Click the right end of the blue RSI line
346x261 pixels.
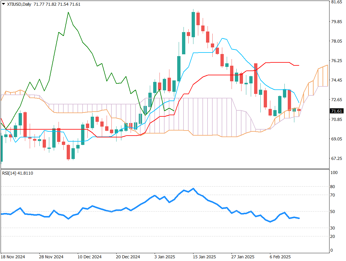(x=299, y=218)
